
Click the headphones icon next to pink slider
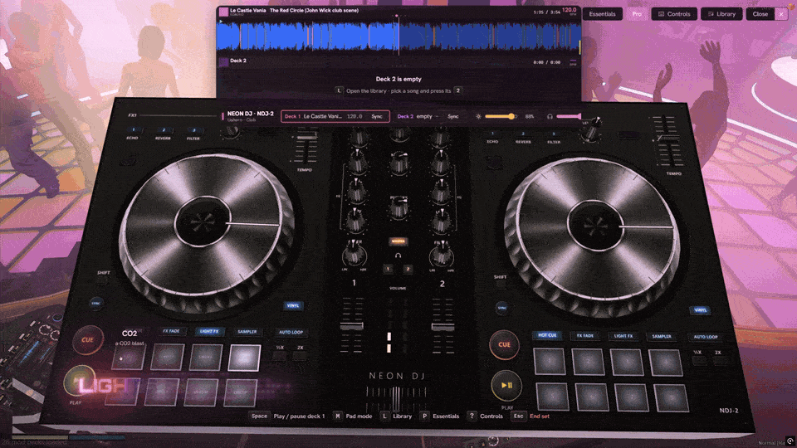[x=550, y=116]
